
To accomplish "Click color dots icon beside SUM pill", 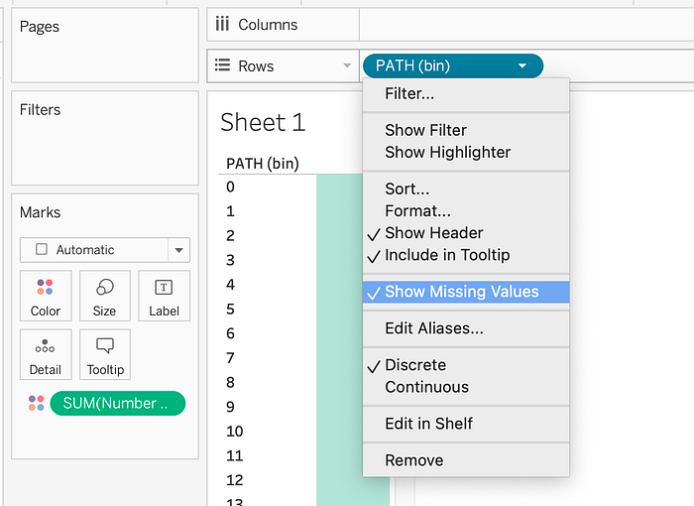I will (36, 403).
